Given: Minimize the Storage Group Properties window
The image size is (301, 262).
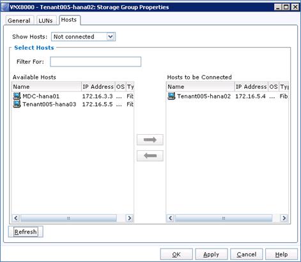Looking at the screenshot, I should click(x=277, y=7).
